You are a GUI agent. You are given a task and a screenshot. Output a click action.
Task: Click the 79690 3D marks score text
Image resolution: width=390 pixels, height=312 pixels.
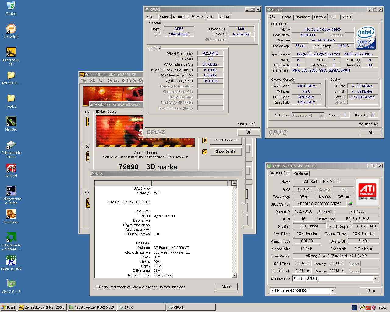point(148,167)
